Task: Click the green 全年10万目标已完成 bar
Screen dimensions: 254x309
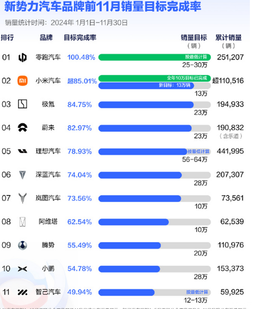Action: coord(154,78)
